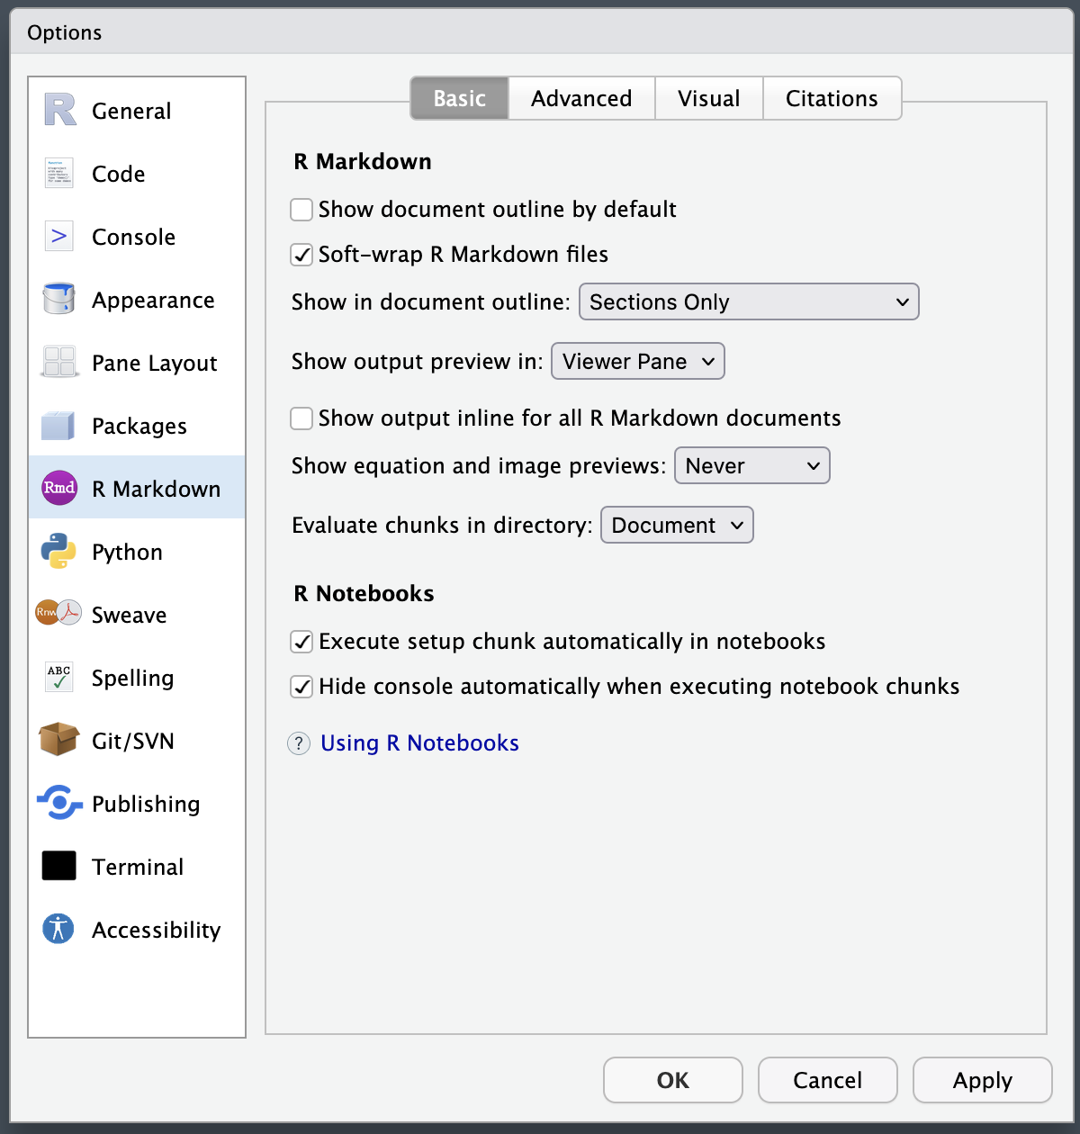
Task: Select the Code document icon in the sidebar
Action: 59,173
